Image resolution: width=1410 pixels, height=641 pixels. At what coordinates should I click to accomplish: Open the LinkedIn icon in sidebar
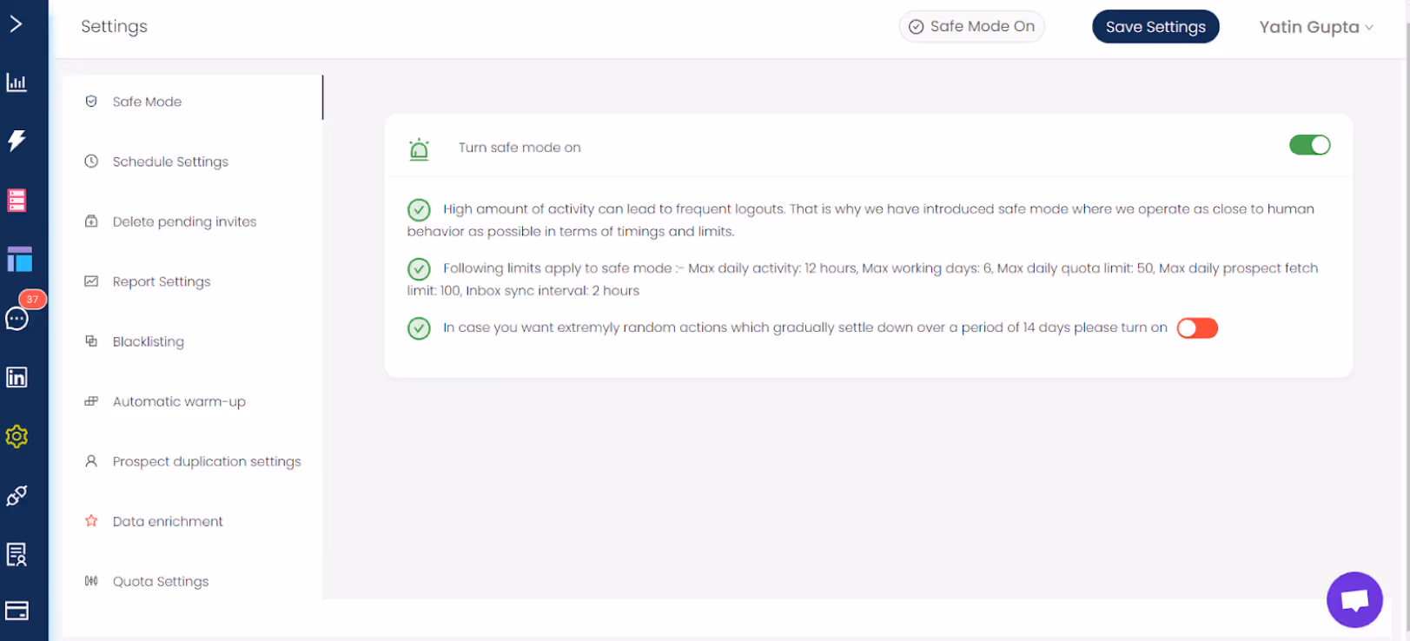tap(17, 377)
